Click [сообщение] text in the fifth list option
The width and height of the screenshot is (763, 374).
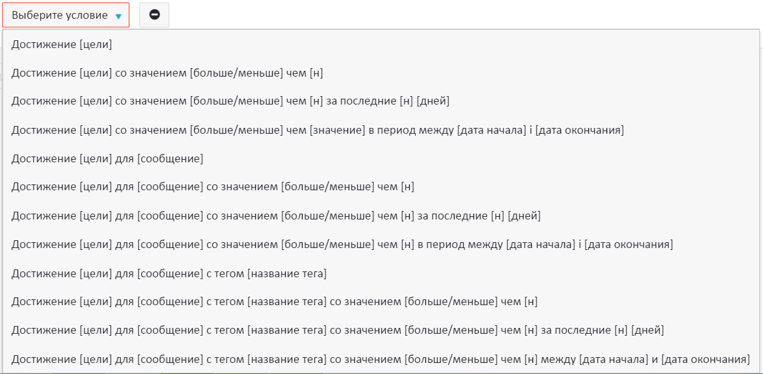click(170, 159)
